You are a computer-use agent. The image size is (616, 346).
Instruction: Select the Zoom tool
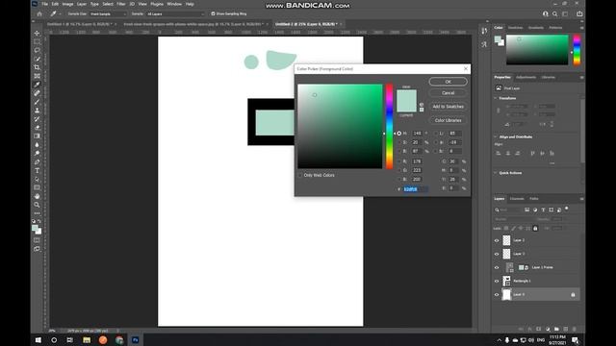[x=37, y=205]
